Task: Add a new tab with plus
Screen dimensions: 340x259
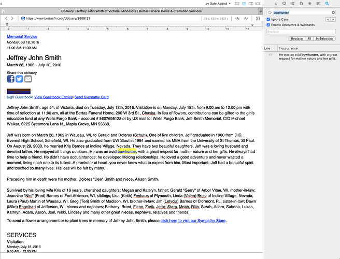Action: [x=260, y=11]
